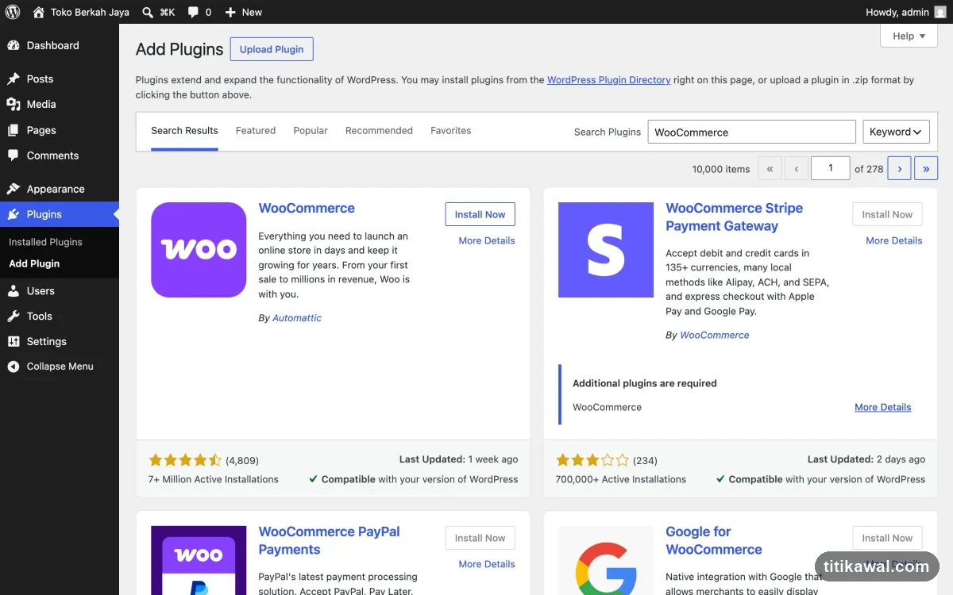Open the Keyword search type dropdown
Image resolution: width=953 pixels, height=595 pixels.
(896, 132)
